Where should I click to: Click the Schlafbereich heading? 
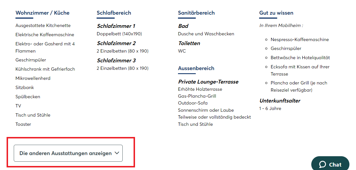(x=114, y=13)
